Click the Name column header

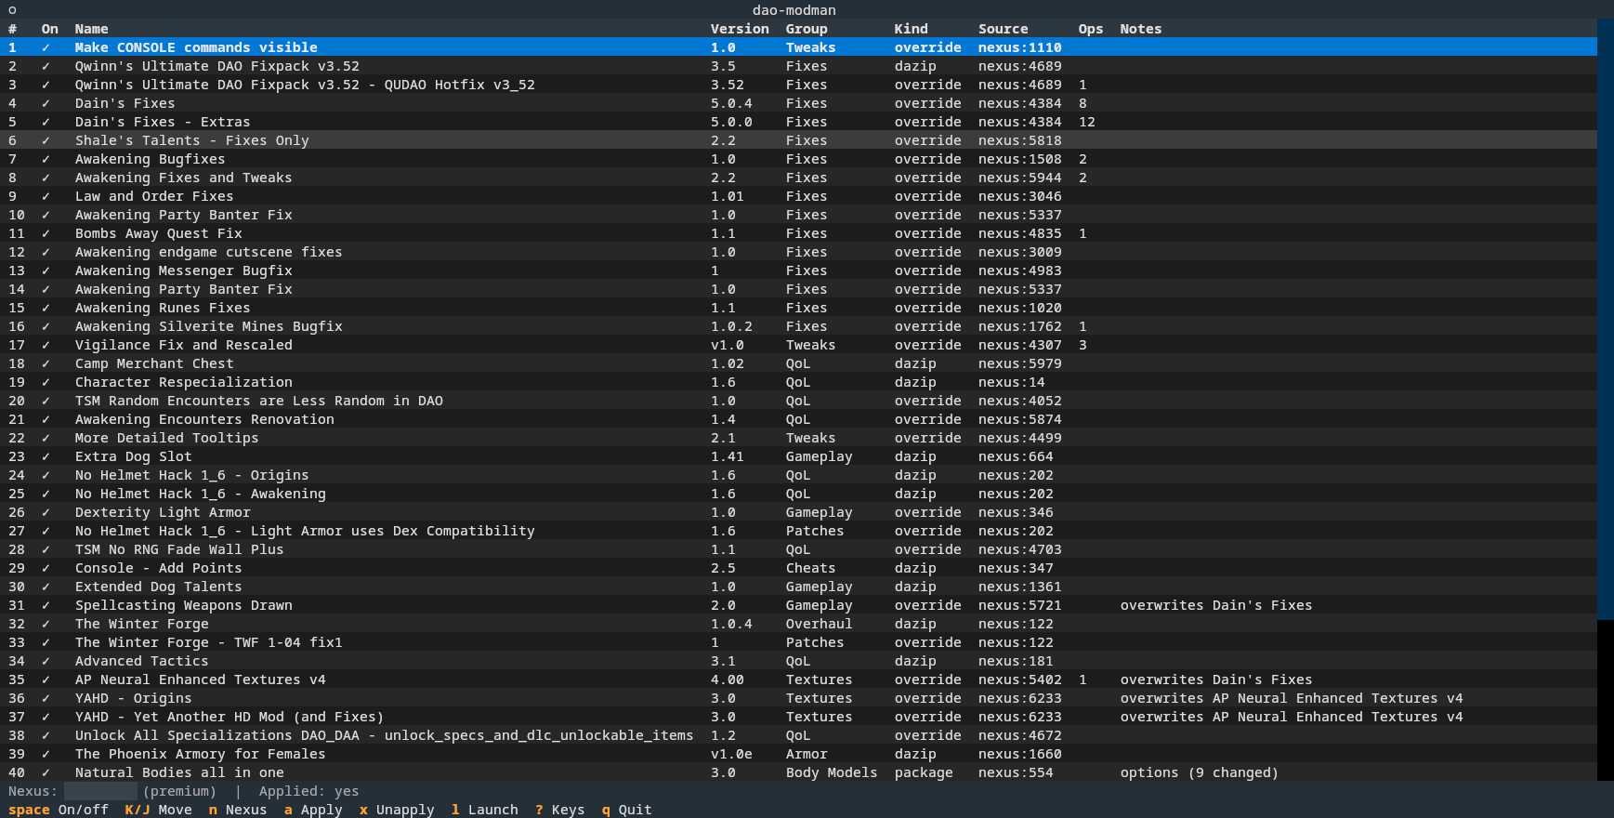coord(92,29)
